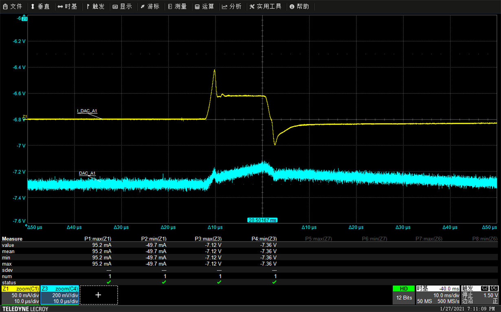This screenshot has height=312, width=501.
Task: Open the 测量 (Measure) menu
Action: tap(177, 6)
